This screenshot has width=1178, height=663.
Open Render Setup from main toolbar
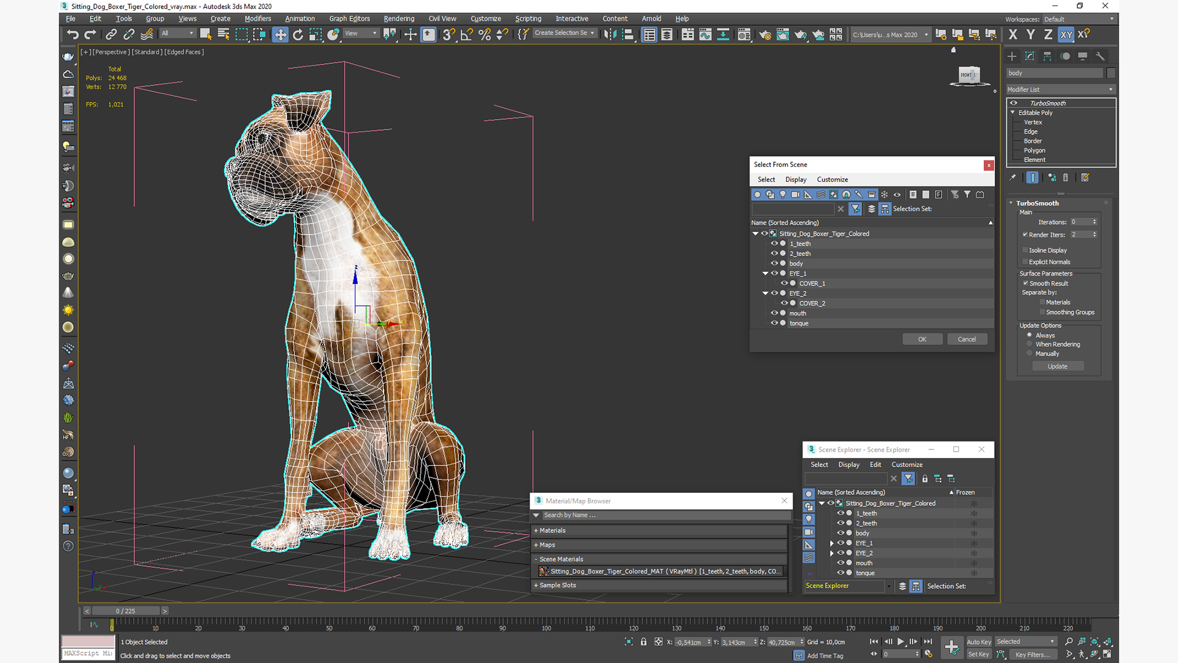click(765, 34)
